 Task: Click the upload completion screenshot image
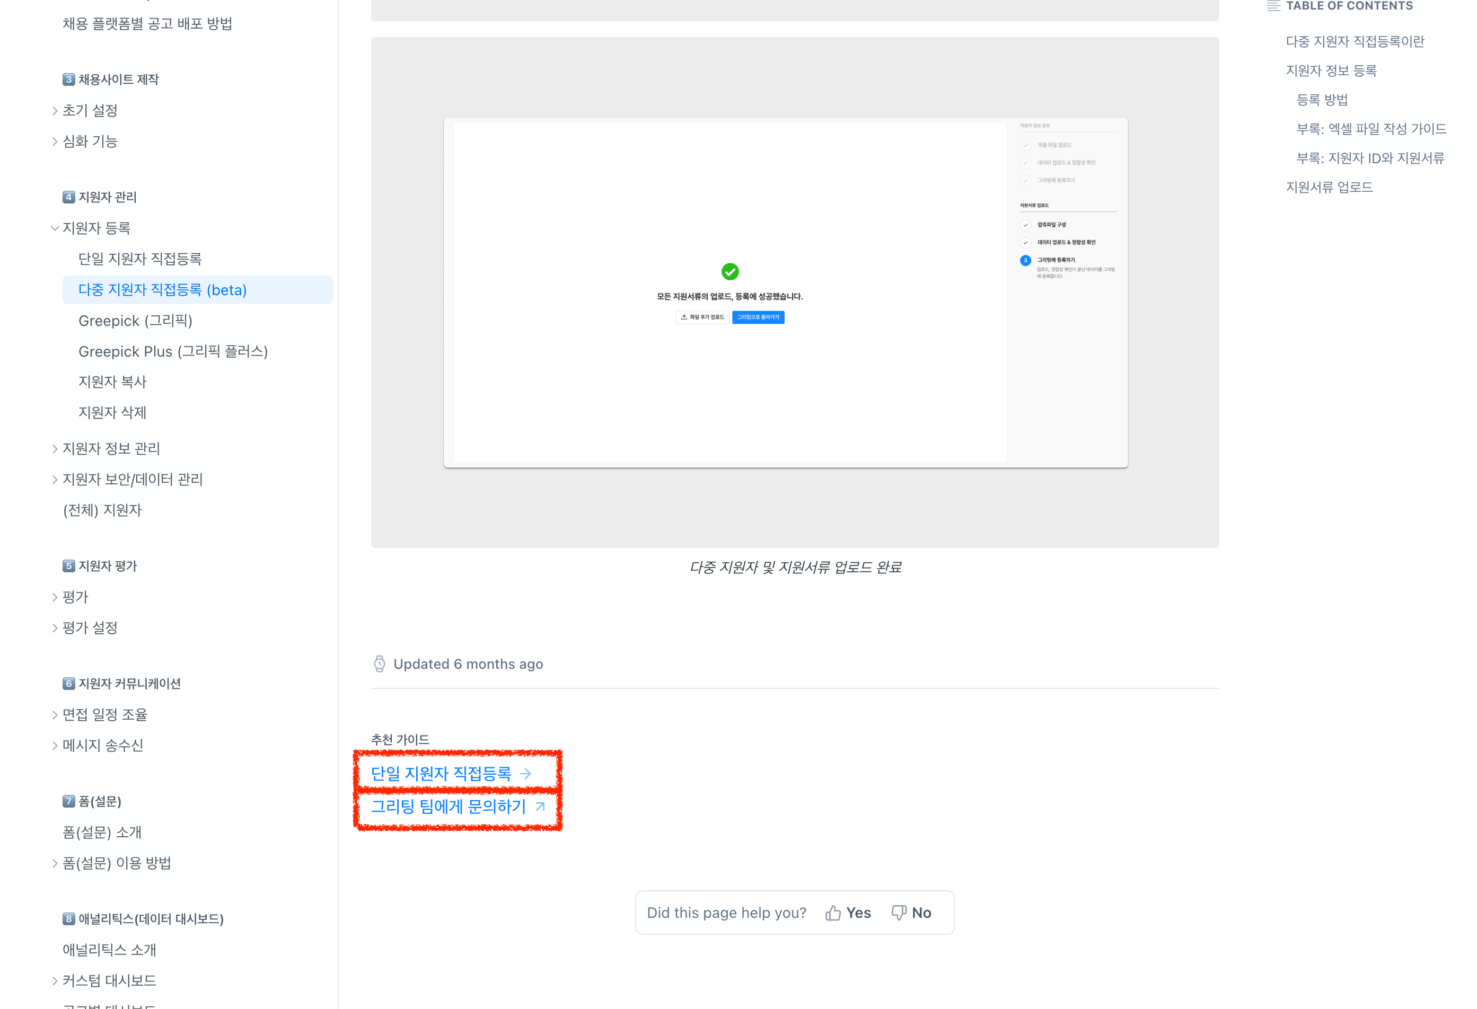pos(786,293)
